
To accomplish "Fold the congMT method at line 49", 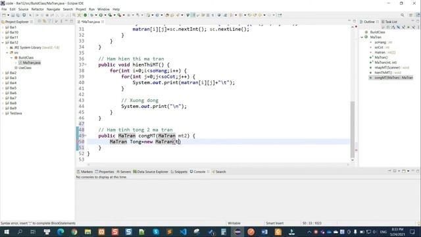I will [x=86, y=136].
